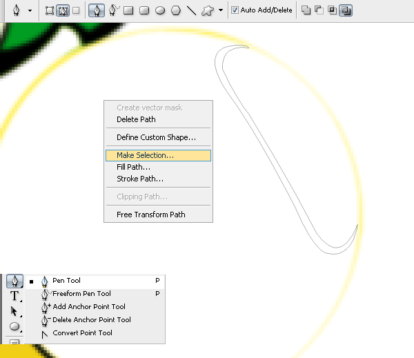
Task: Select Paths mode icon in options bar
Action: [63, 10]
